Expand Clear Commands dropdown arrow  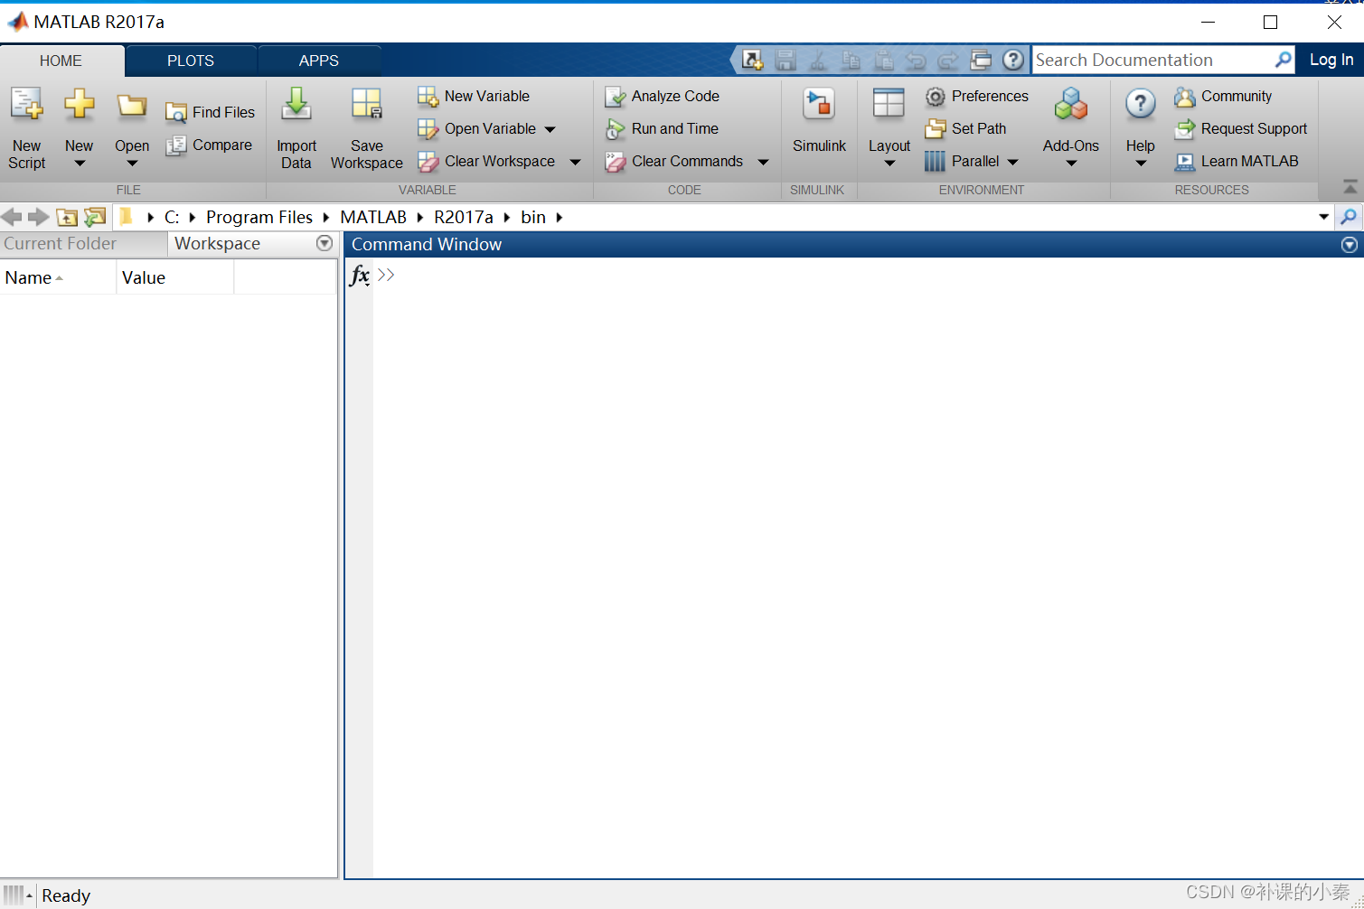[763, 162]
